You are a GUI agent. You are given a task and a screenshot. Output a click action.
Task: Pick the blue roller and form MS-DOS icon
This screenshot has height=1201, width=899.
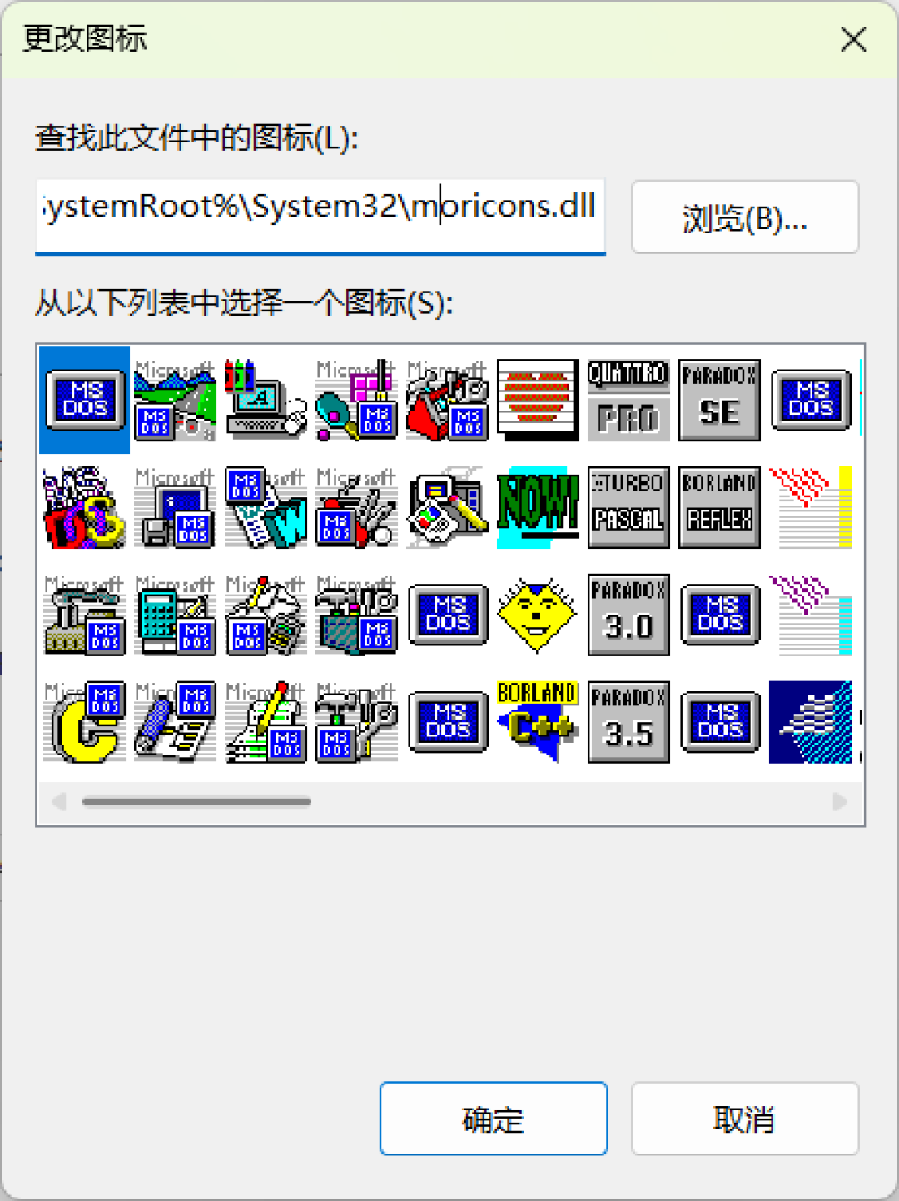tap(176, 722)
